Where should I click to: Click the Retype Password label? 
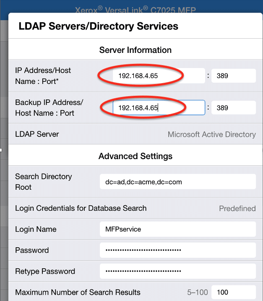pyautogui.click(x=45, y=271)
